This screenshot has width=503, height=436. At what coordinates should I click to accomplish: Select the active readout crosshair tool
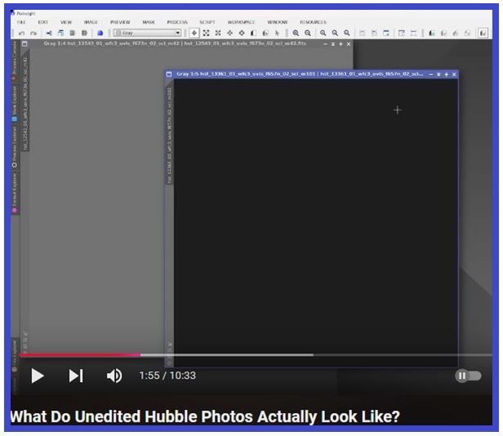point(194,33)
